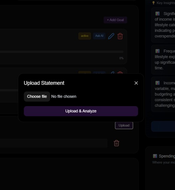Image resolution: width=175 pixels, height=190 pixels.
Task: Click the chart icon beside 'Freque' insight
Action: 157,51
